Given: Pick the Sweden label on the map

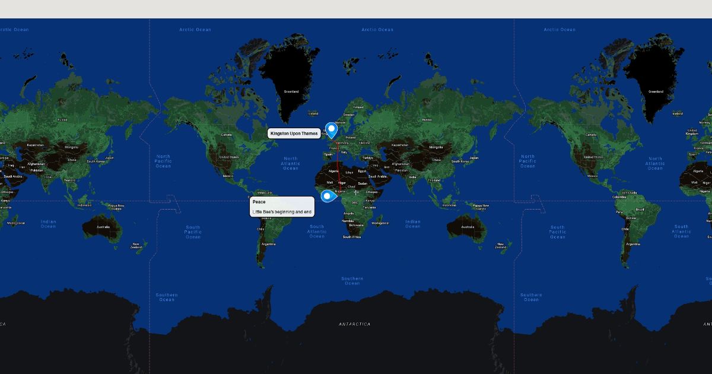Looking at the screenshot, I should coord(348,115).
